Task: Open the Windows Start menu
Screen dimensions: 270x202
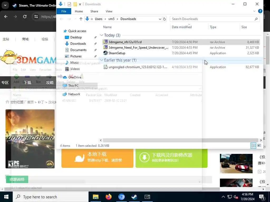Action: coord(6,197)
